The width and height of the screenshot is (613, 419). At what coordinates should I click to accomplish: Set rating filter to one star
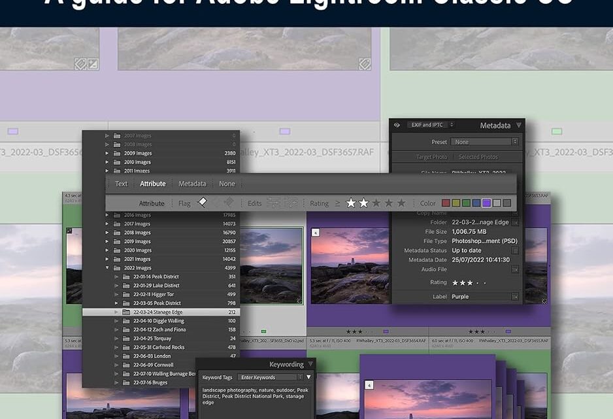351,203
